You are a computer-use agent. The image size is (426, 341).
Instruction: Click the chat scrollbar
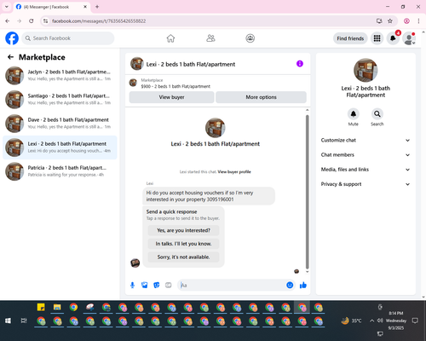tap(307, 192)
